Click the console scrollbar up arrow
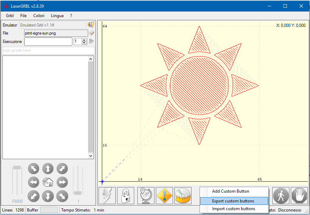 tap(91, 59)
